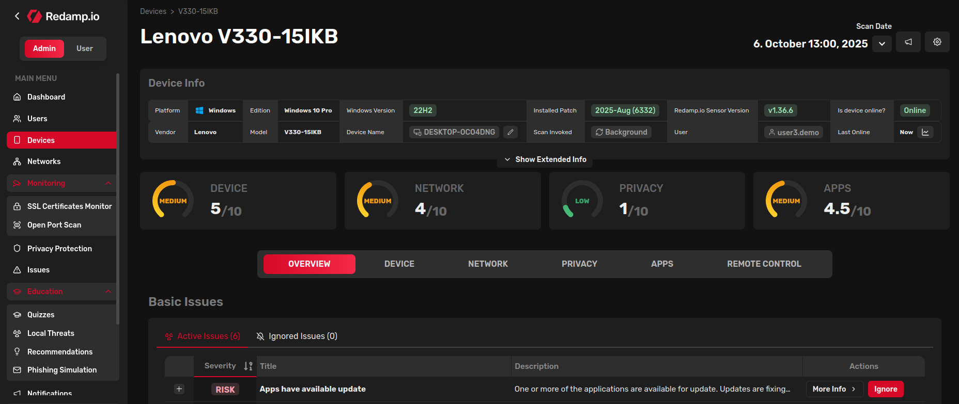Click the RISK severity badge
Screen dimensions: 959x404
[x=225, y=390]
